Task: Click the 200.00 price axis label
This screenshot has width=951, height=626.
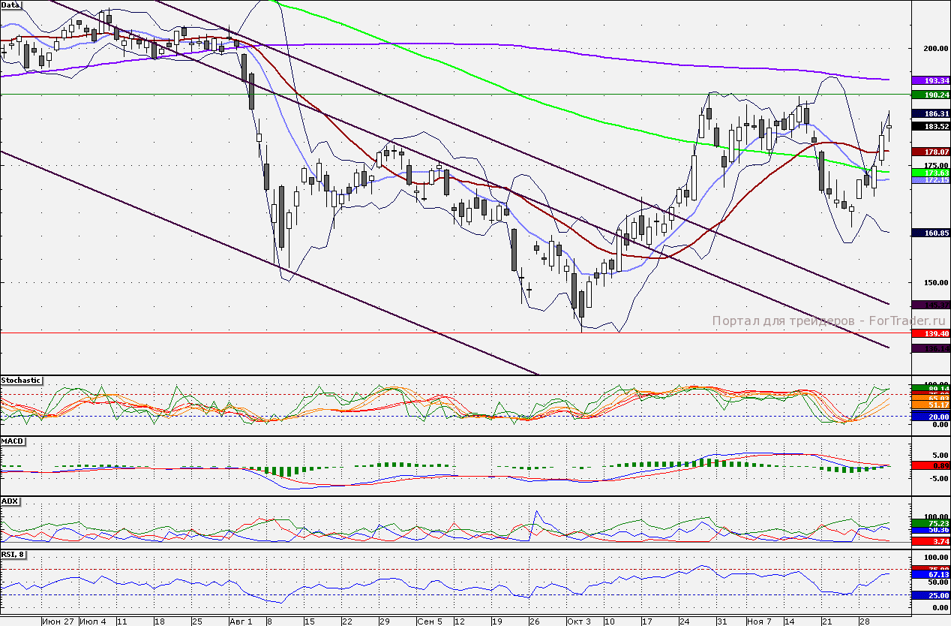Action: pyautogui.click(x=935, y=48)
